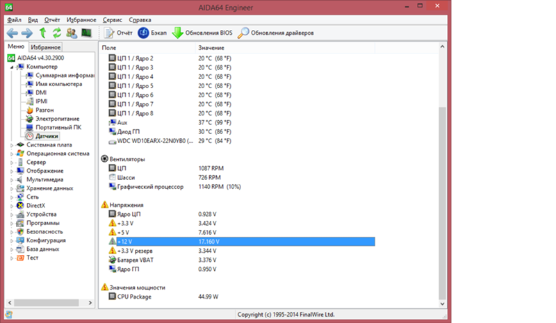Click the Forward navigation arrow
The height and width of the screenshot is (323, 556).
(27, 33)
